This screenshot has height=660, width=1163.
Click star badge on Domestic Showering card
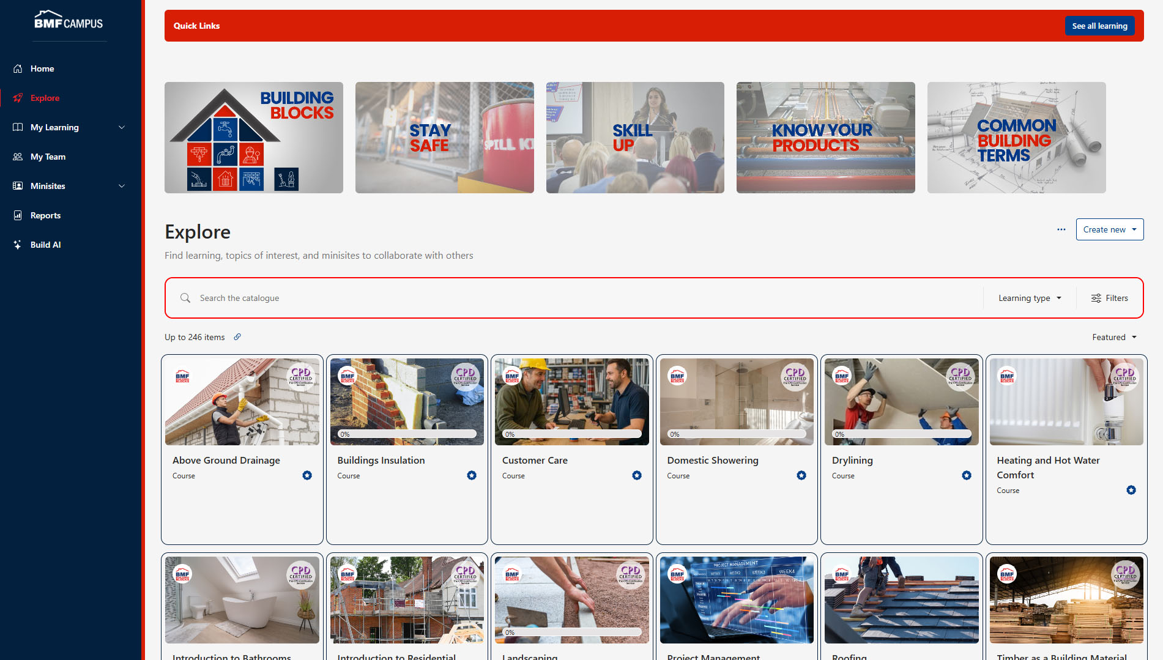(801, 475)
